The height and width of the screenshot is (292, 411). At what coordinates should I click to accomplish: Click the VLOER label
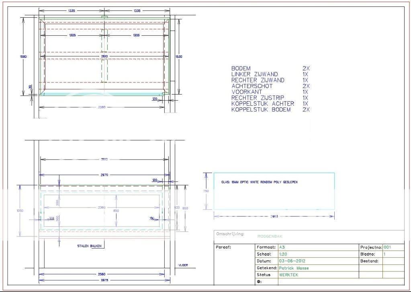(x=183, y=265)
